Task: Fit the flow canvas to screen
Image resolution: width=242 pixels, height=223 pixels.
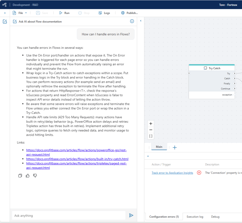Action: click(151, 136)
